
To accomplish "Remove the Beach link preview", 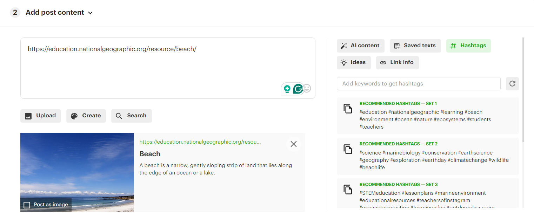I will point(294,144).
